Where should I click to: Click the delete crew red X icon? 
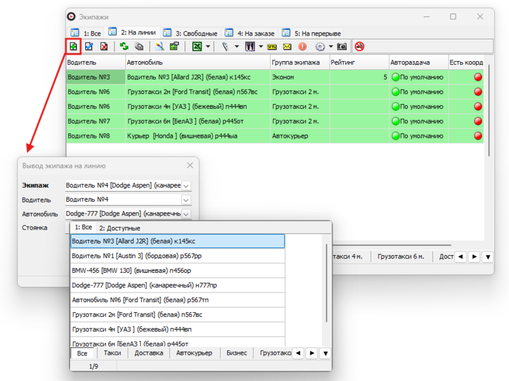pyautogui.click(x=104, y=46)
